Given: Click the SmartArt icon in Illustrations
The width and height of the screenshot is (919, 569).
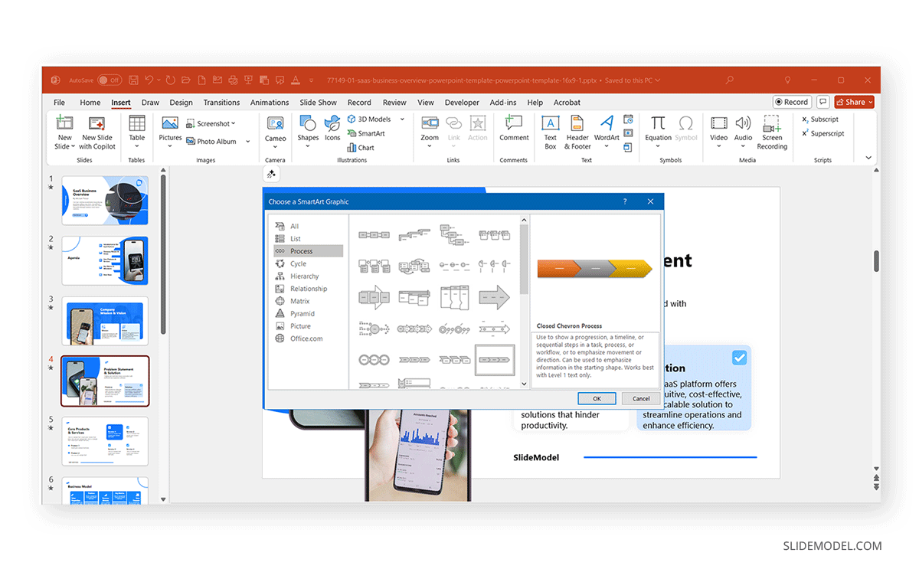Looking at the screenshot, I should (x=366, y=133).
